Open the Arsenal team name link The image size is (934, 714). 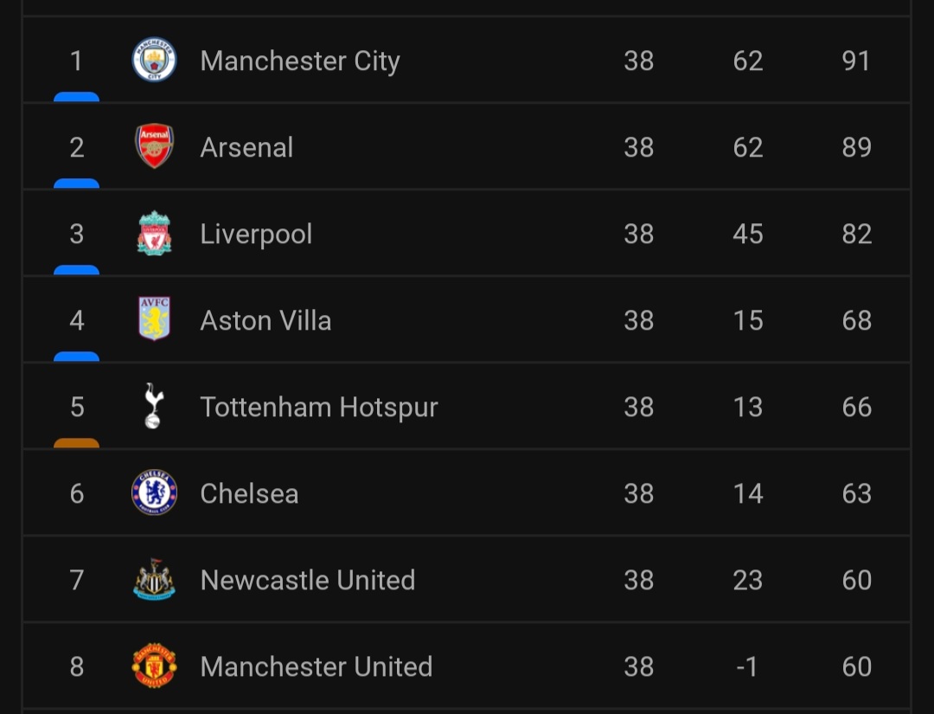[x=246, y=148]
